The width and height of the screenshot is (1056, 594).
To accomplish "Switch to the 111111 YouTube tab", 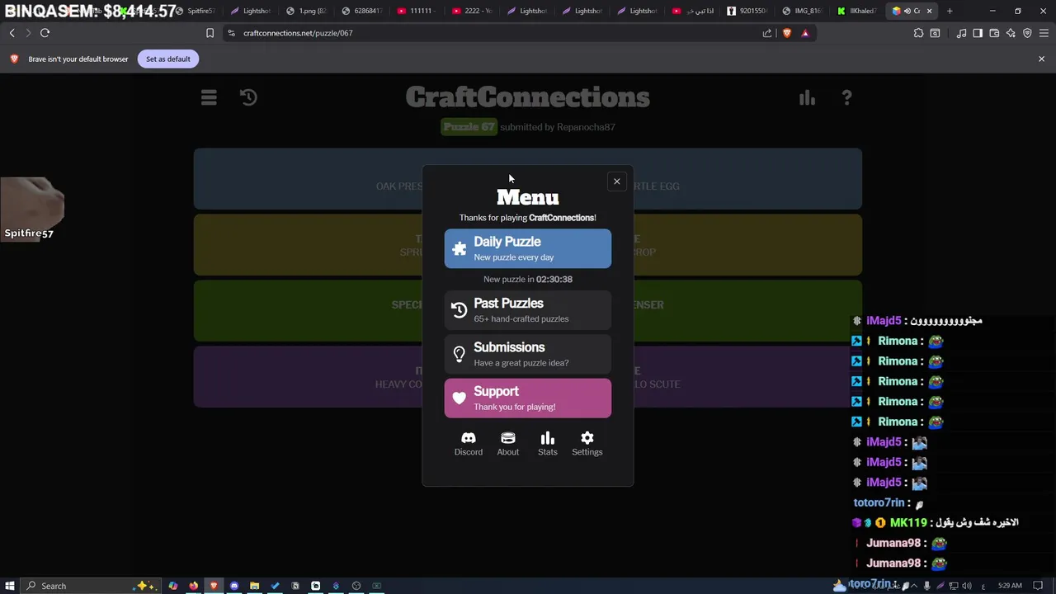I will tap(417, 11).
